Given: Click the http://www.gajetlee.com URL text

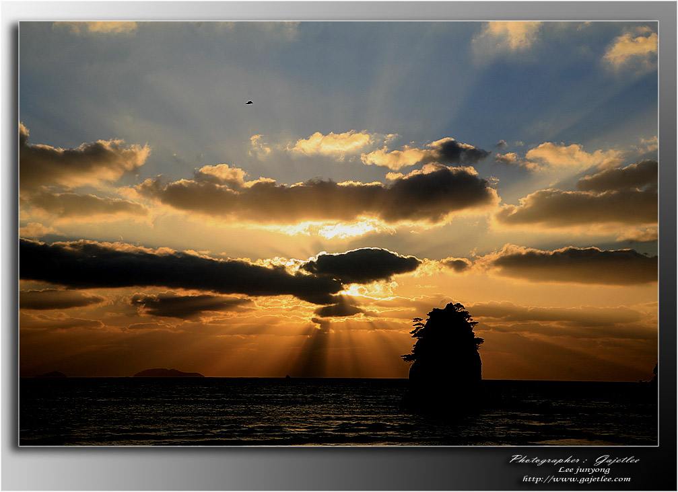Looking at the screenshot, I should [576, 479].
